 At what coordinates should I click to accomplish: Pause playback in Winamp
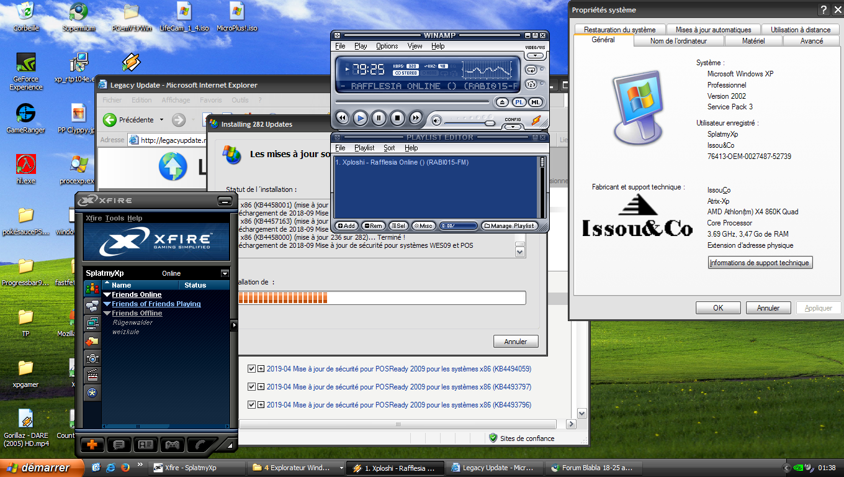click(379, 117)
